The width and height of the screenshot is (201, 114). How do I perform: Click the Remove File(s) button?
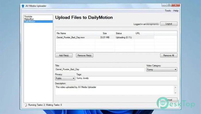tap(84, 56)
